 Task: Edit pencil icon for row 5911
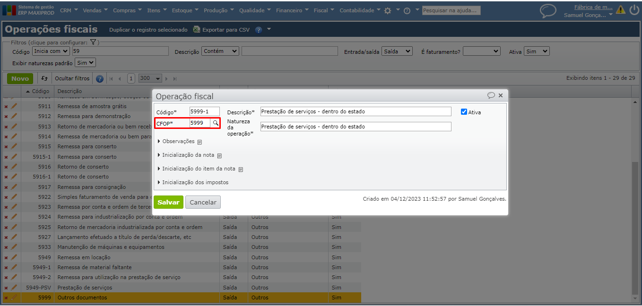point(14,106)
